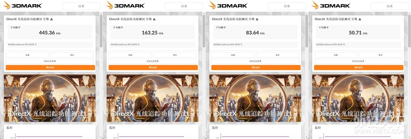Click warning icon in the 163.25 FPS panel
Image resolution: width=411 pixels, height=139 pixels.
pos(154,19)
